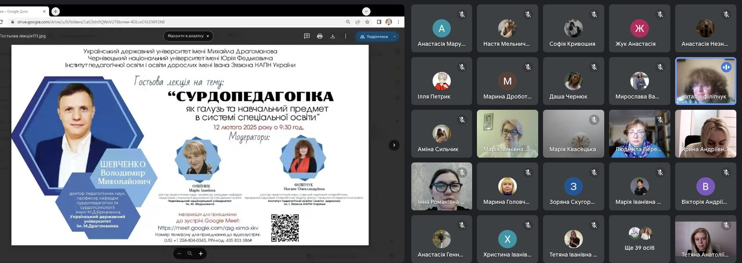The height and width of the screenshot is (263, 742).
Task: Click muted mic icon on Ілля Петрик
Action: [462, 67]
